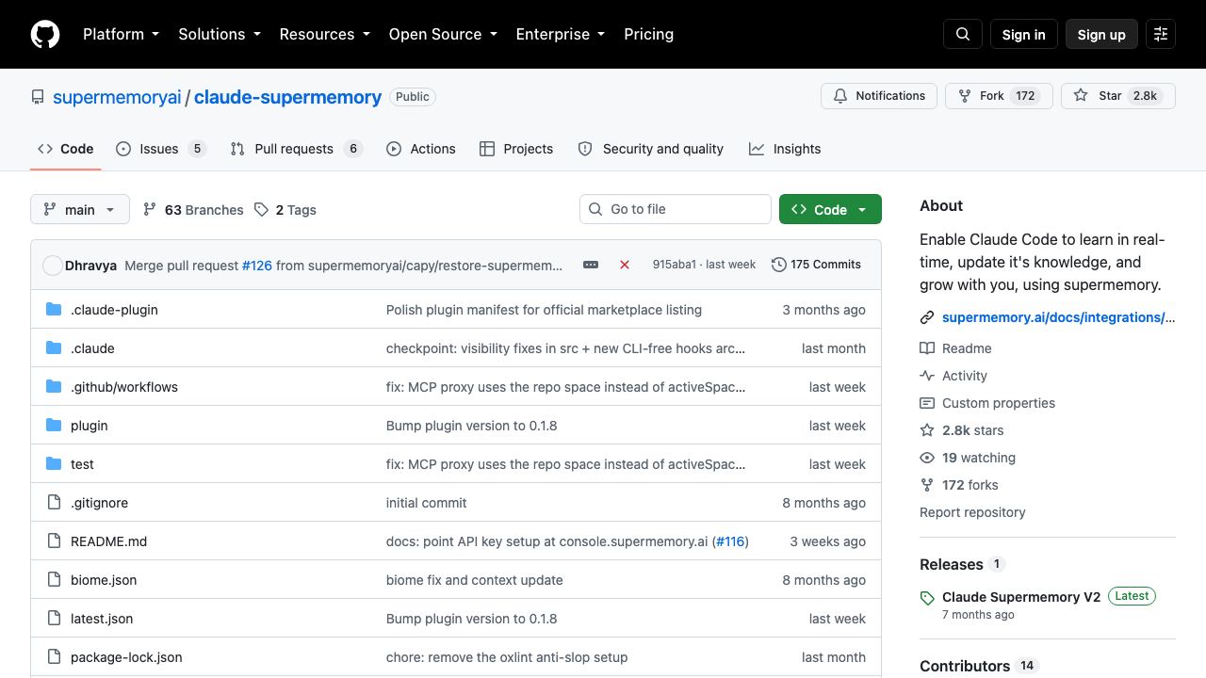
Task: Open supermemory.ai docs integrations link
Action: [x=1059, y=317]
